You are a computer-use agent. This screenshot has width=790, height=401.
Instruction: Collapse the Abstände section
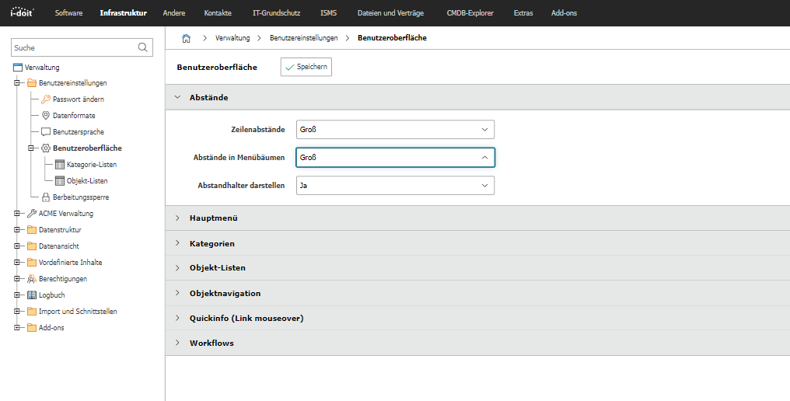tap(208, 98)
